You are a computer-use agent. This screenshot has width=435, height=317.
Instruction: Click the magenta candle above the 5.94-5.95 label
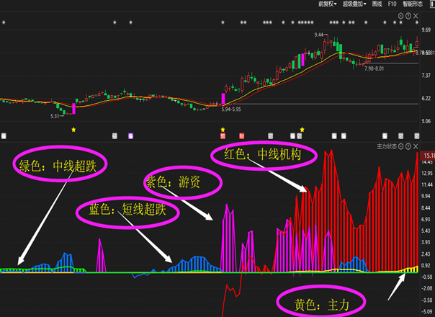click(223, 99)
